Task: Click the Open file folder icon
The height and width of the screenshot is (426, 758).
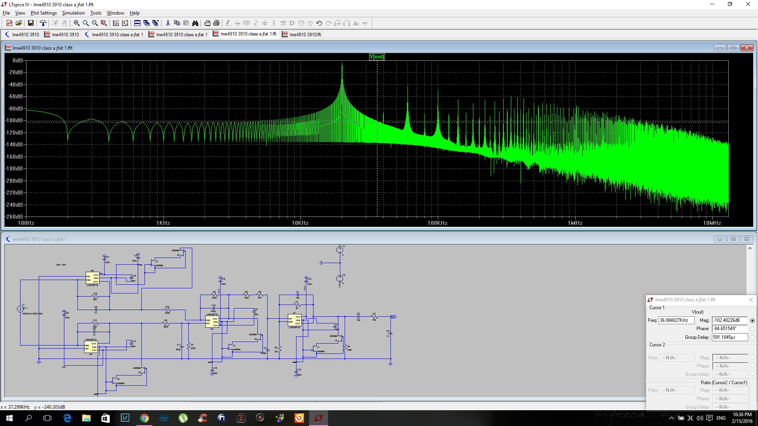Action: [x=19, y=23]
